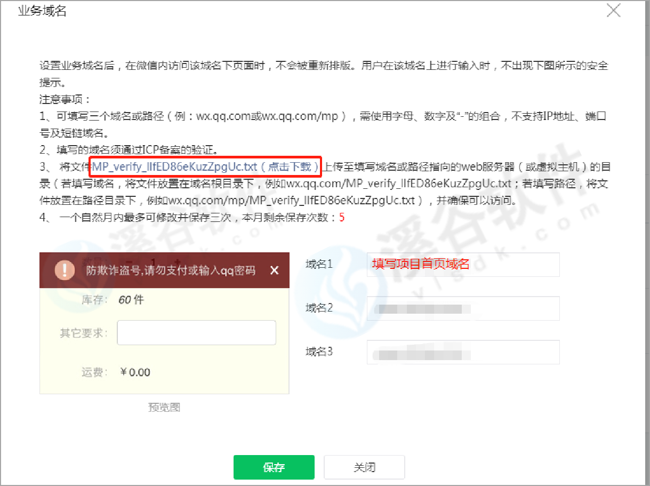Screen dimensions: 650x486
Task: Click the 预览图 caption below preview
Action: [164, 408]
